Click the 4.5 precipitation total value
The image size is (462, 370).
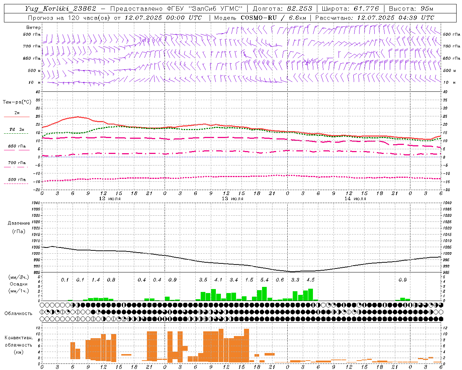310,280
